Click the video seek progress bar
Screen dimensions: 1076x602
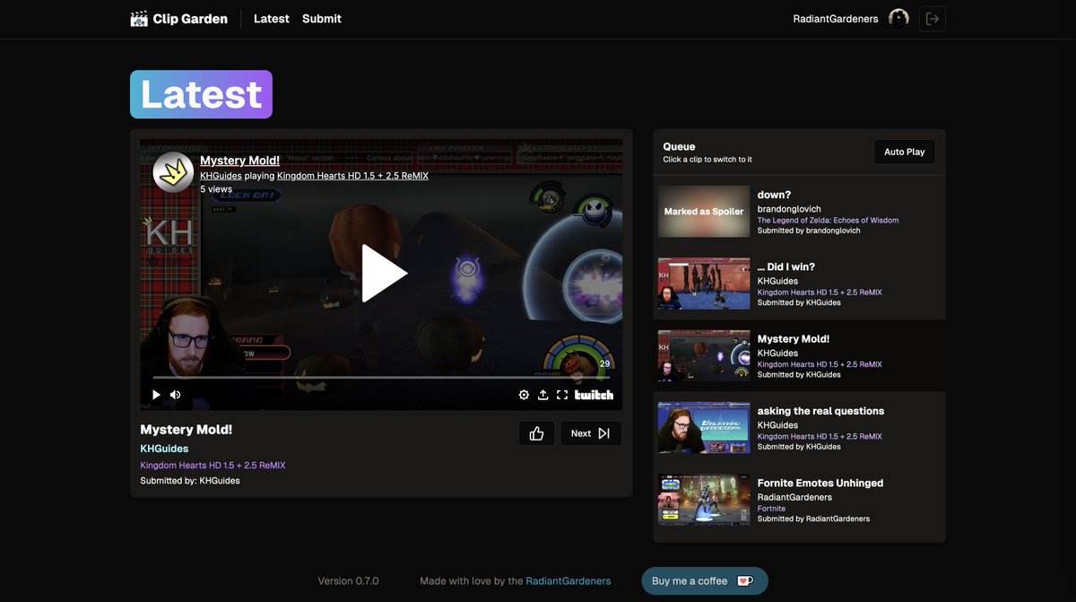click(x=381, y=378)
